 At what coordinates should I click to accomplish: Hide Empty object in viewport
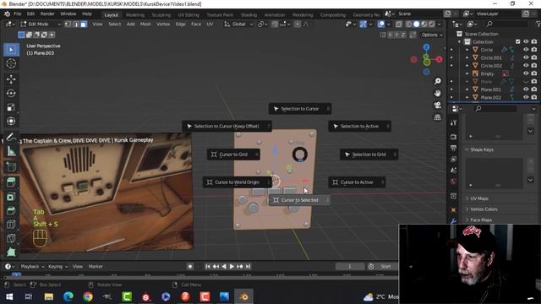coord(526,73)
